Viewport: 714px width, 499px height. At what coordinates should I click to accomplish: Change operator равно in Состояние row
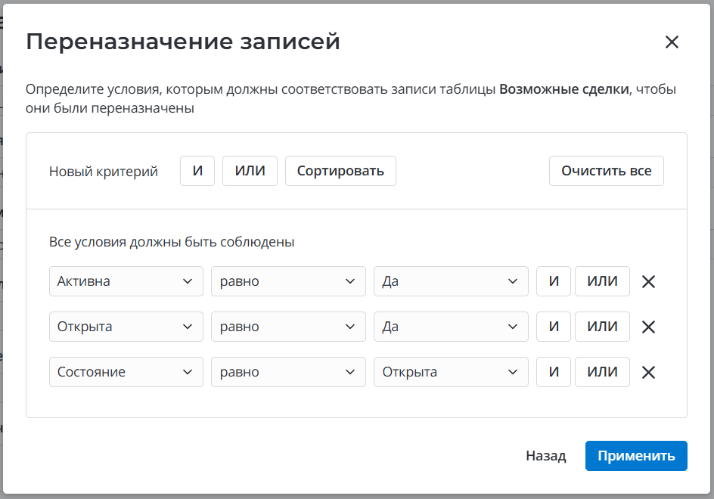click(287, 372)
